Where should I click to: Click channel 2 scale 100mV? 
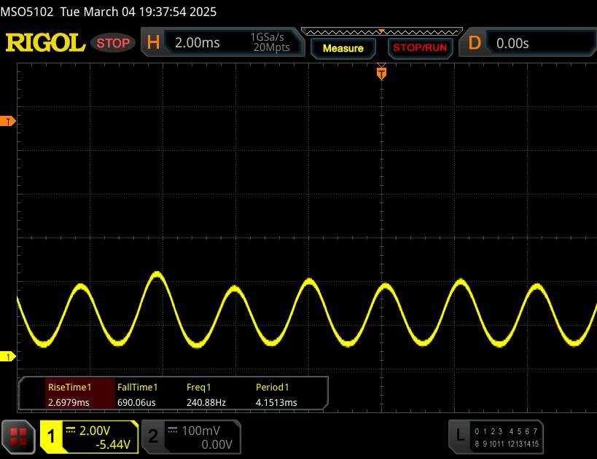click(200, 431)
